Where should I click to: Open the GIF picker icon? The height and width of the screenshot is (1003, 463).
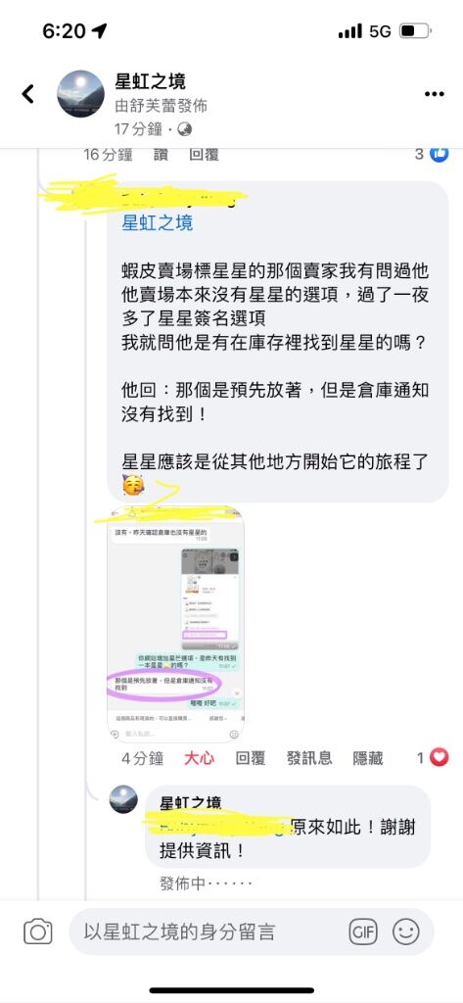363,931
